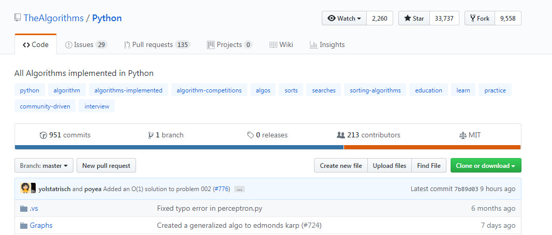Click the community-driven topic tag
Screen dimensions: 552x235
point(45,106)
